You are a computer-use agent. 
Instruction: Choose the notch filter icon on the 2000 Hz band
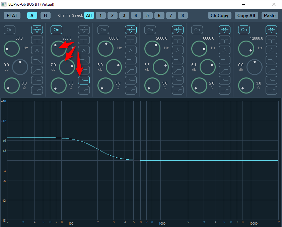click(178, 40)
